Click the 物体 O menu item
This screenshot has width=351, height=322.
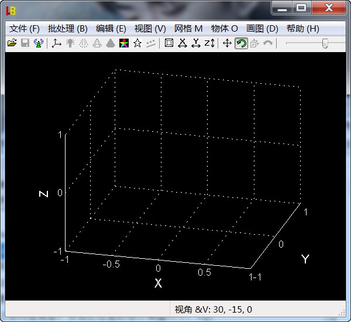(x=224, y=28)
